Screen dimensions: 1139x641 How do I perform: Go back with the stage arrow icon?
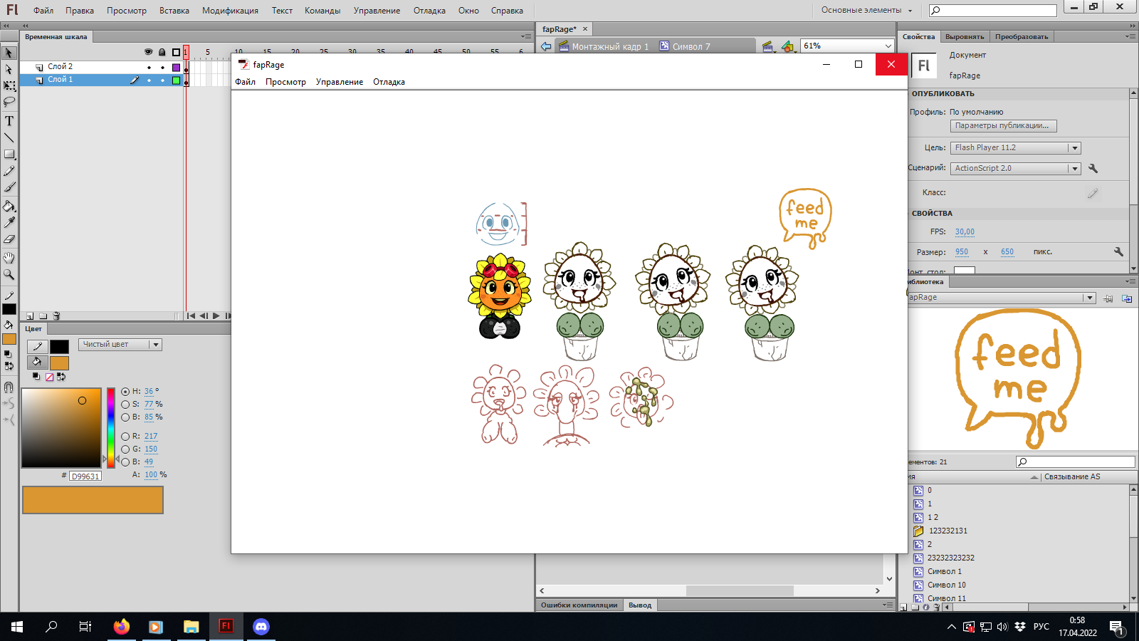point(546,46)
